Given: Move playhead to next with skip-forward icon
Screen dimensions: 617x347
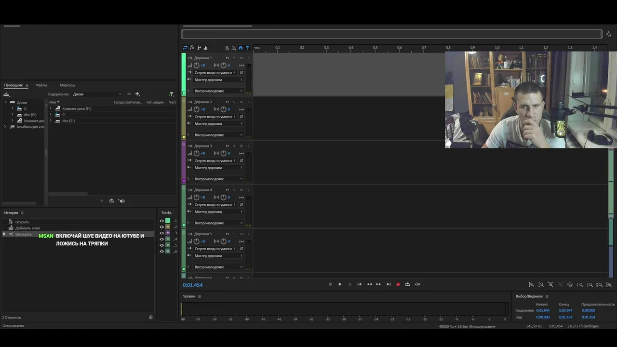Looking at the screenshot, I should coord(389,284).
